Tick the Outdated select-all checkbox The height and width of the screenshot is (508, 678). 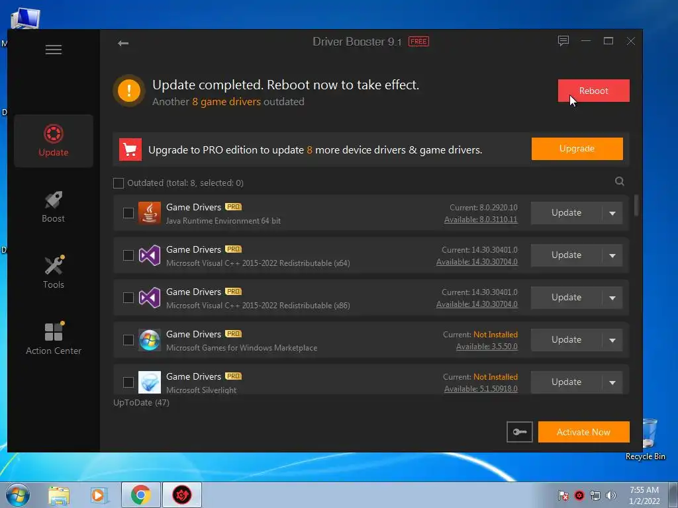119,183
